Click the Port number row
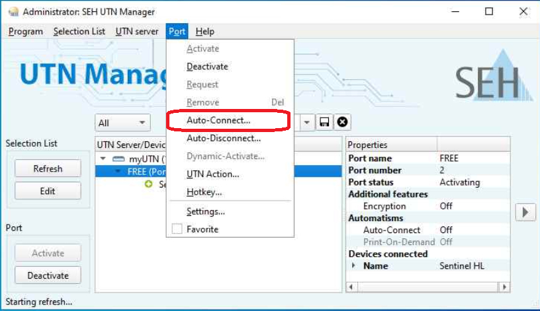 (428, 170)
